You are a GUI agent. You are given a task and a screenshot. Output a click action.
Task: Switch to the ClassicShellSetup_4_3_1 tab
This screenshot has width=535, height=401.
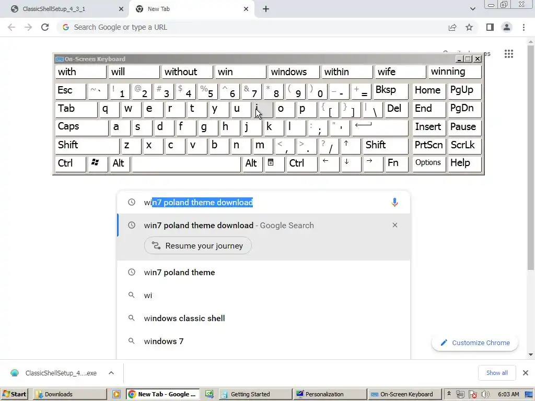[64, 9]
